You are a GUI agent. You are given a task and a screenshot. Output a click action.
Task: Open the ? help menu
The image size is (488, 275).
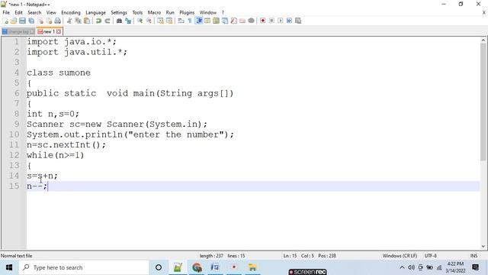click(223, 12)
